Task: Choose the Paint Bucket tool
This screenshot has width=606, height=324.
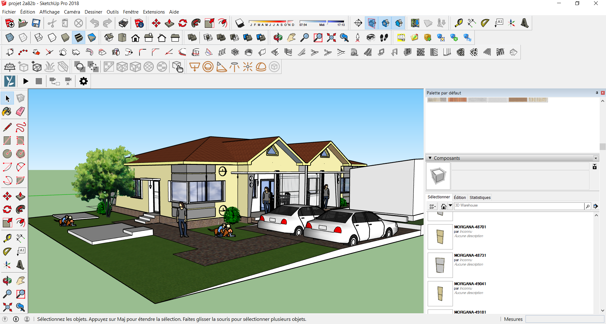Action: [7, 111]
